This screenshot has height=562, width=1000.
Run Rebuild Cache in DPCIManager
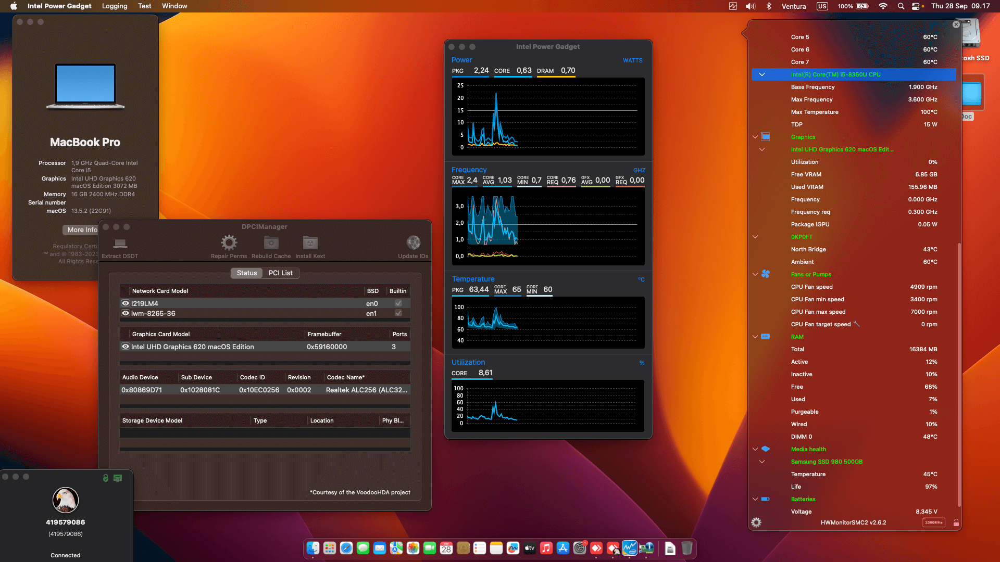click(271, 242)
